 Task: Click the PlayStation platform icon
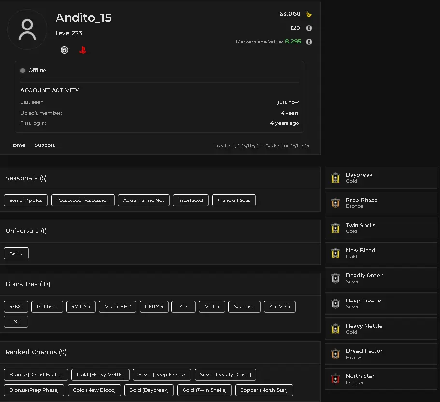83,50
